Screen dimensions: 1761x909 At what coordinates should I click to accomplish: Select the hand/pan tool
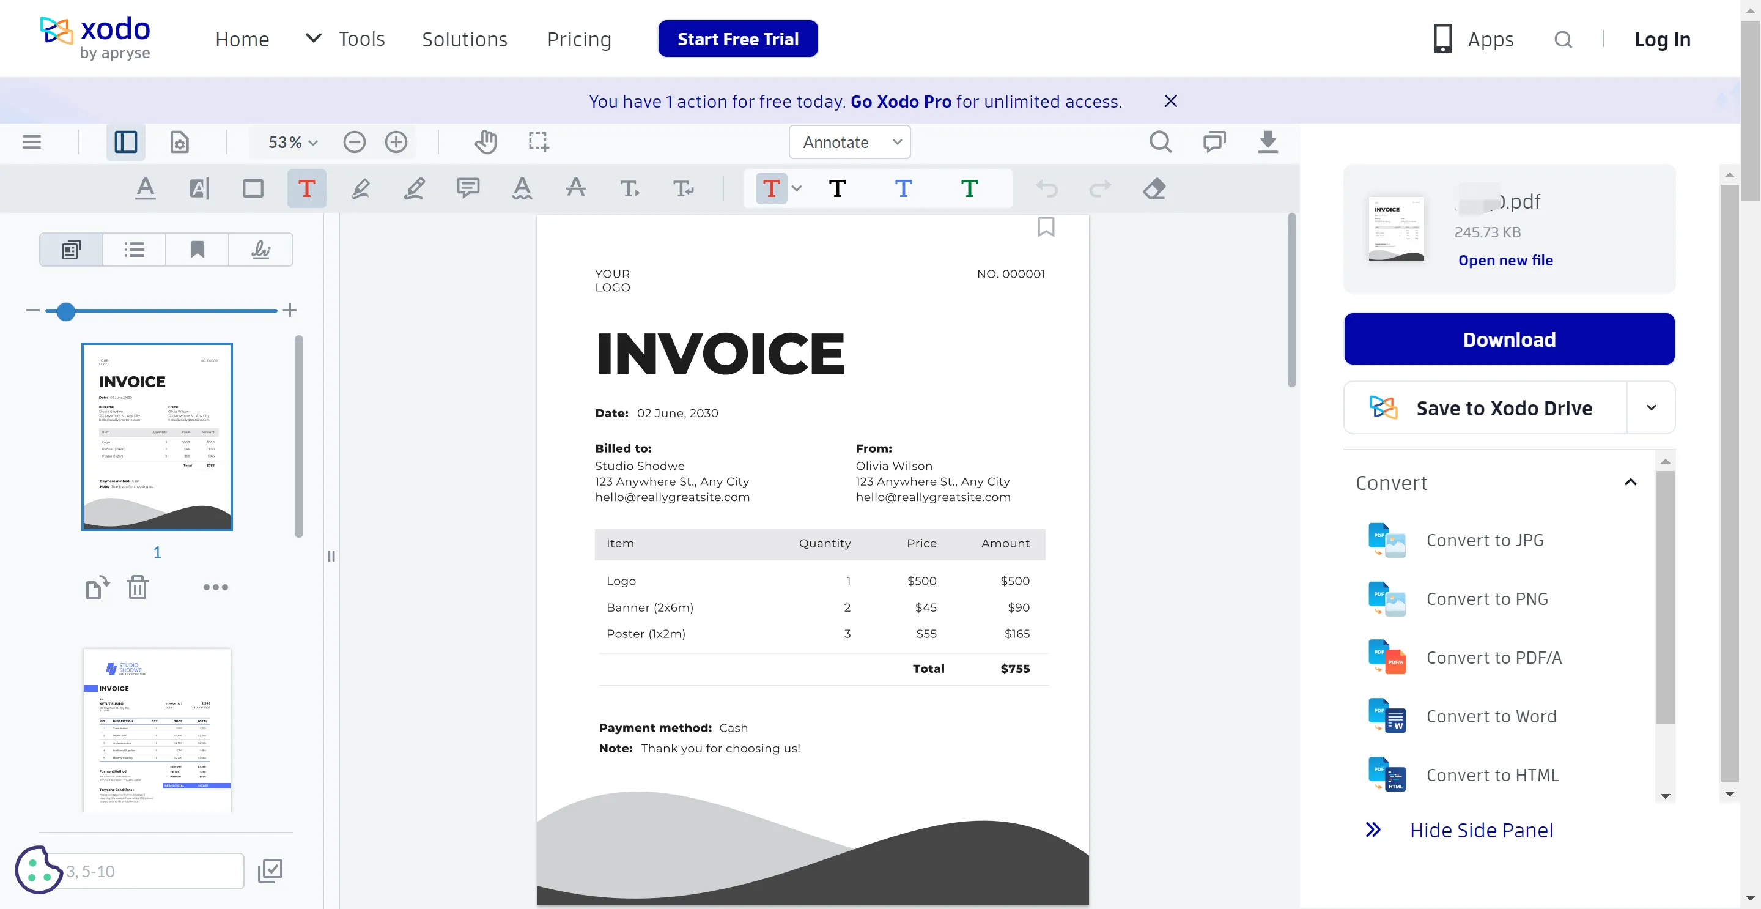pos(485,141)
